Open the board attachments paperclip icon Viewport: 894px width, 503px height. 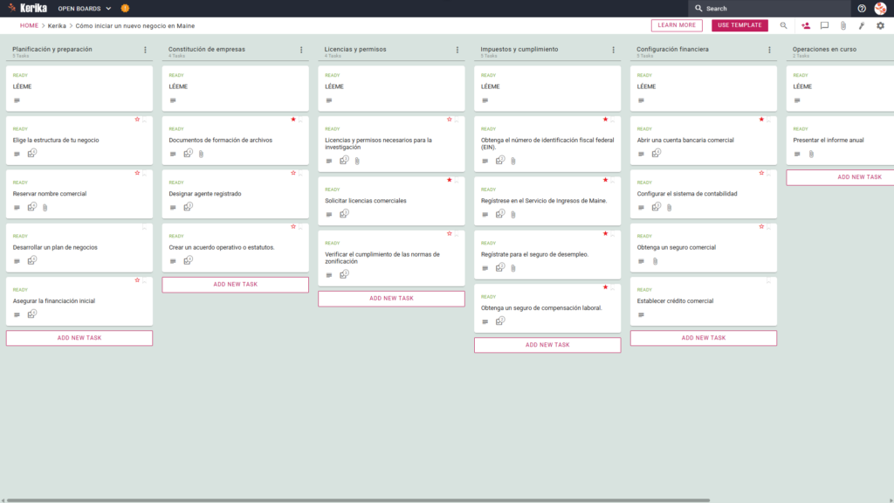coord(843,25)
